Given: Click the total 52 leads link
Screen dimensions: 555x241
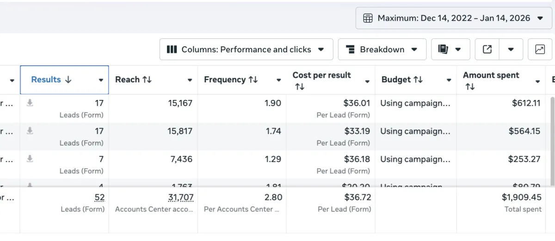Looking at the screenshot, I should (x=99, y=198).
